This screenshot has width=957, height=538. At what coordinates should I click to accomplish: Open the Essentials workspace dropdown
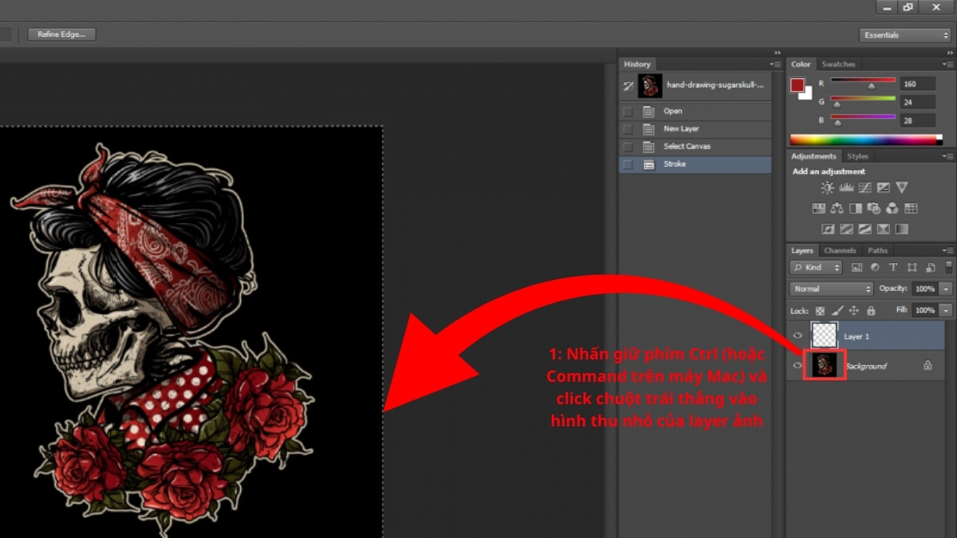click(905, 35)
